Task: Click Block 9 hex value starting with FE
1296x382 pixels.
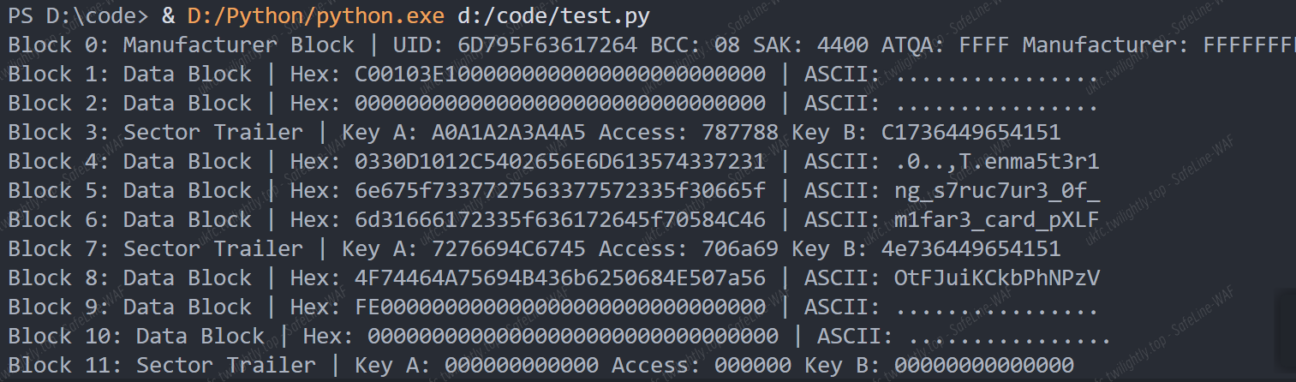Action: coord(560,307)
